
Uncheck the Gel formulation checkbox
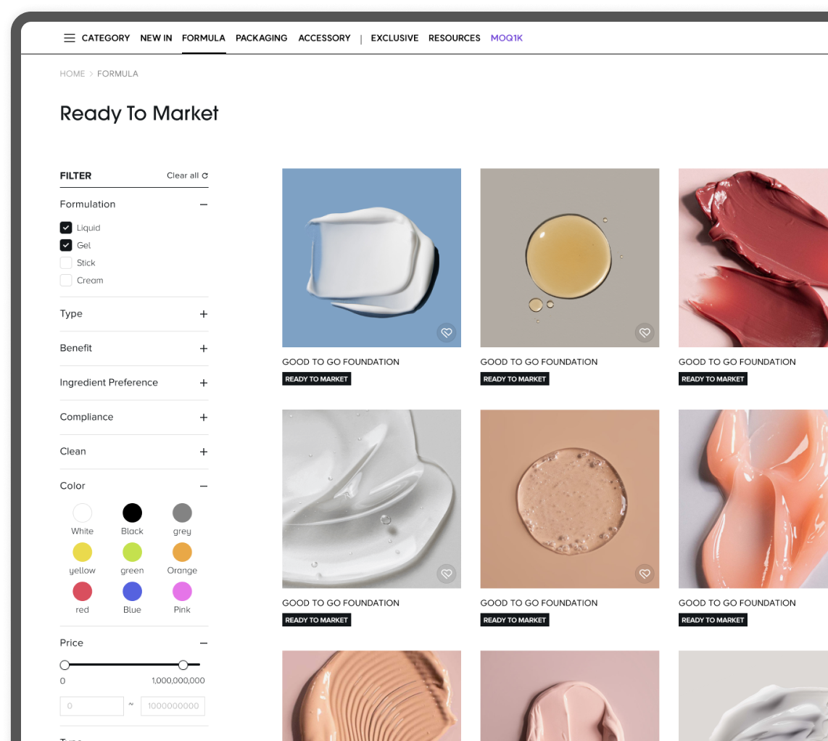coord(66,245)
